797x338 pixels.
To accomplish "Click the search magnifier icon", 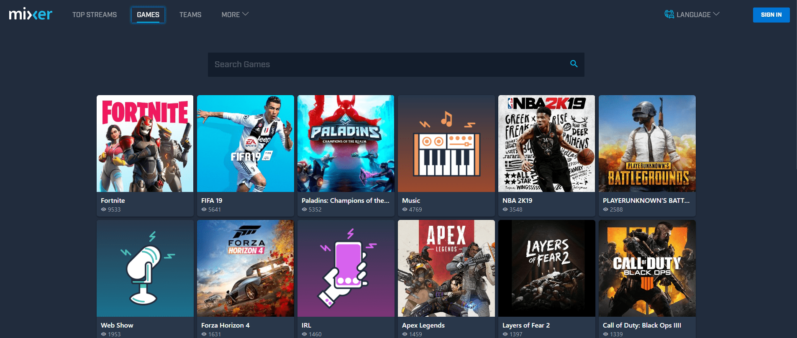I will (x=574, y=64).
